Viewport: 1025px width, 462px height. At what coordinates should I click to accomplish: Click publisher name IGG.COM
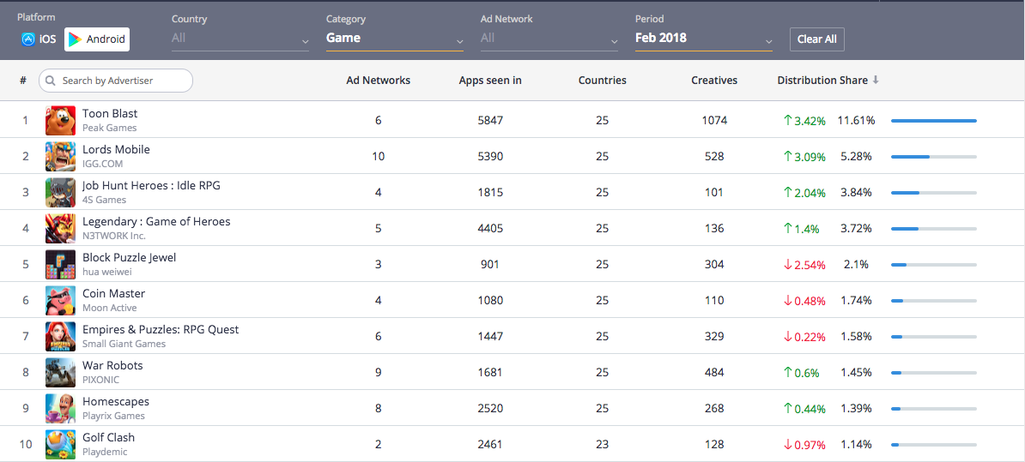coord(103,164)
